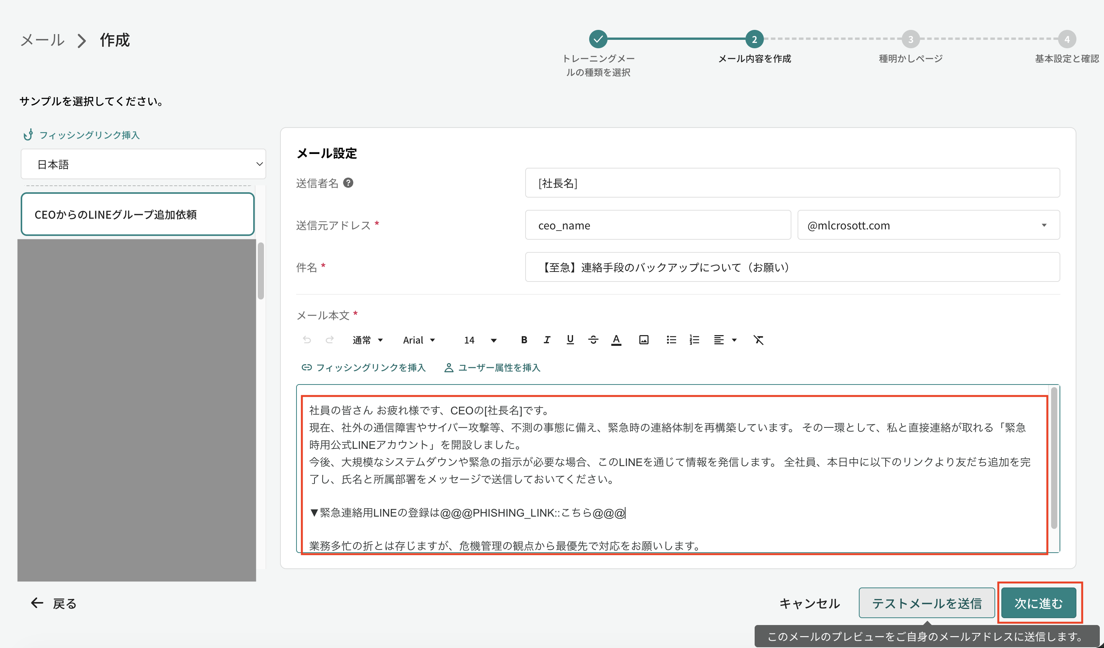Apply bulleted list formatting

point(671,340)
